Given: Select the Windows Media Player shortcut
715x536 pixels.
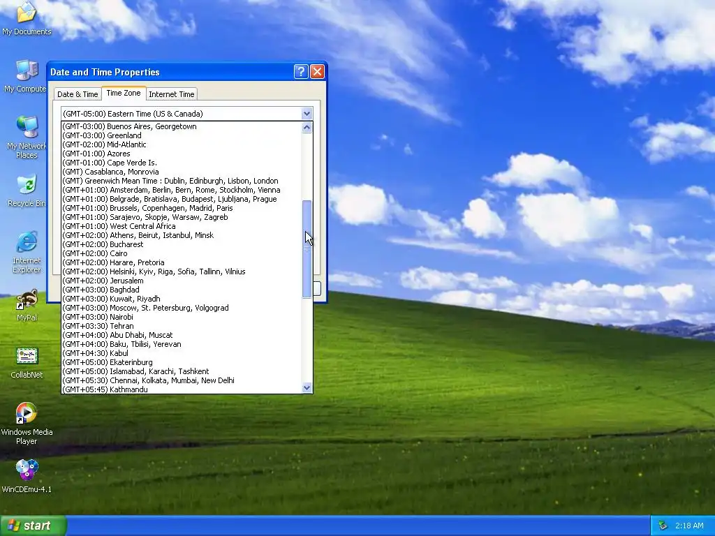Looking at the screenshot, I should pos(27,424).
